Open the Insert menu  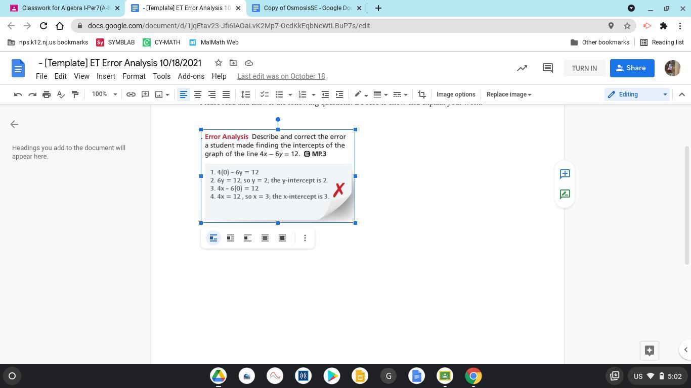pyautogui.click(x=106, y=76)
